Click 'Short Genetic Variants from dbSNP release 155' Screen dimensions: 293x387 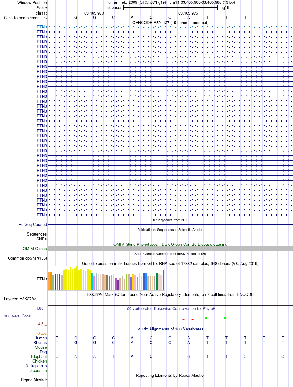tap(170, 254)
